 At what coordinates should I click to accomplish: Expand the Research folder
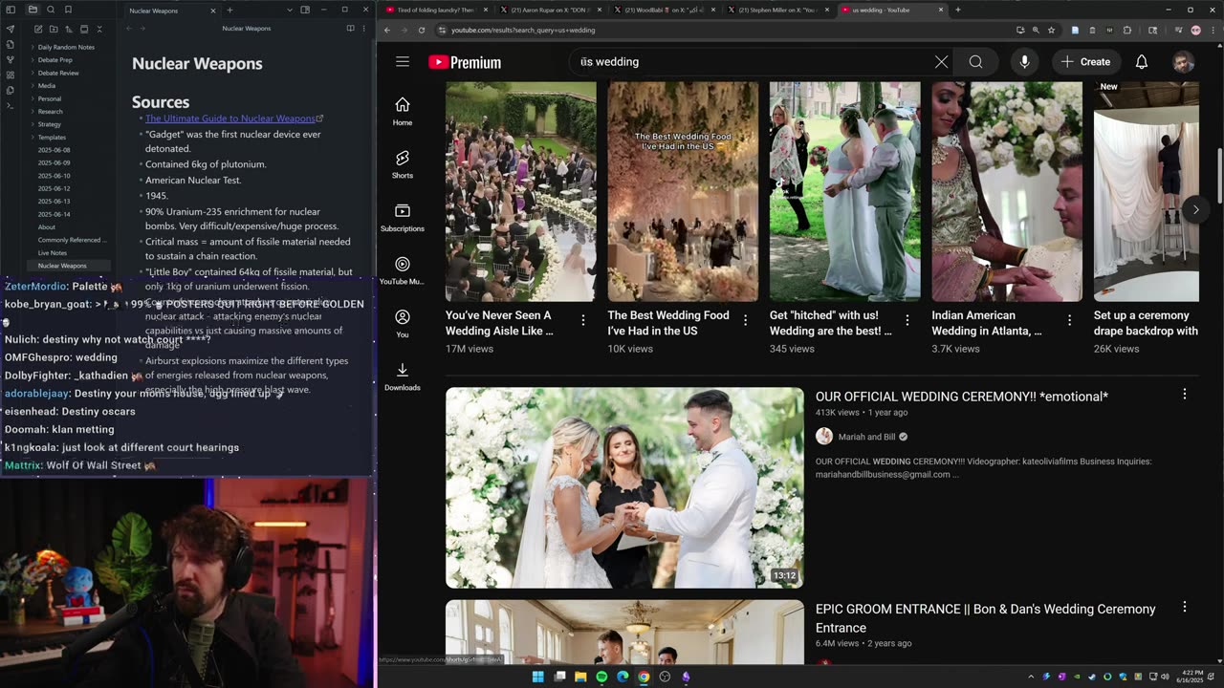pyautogui.click(x=50, y=112)
